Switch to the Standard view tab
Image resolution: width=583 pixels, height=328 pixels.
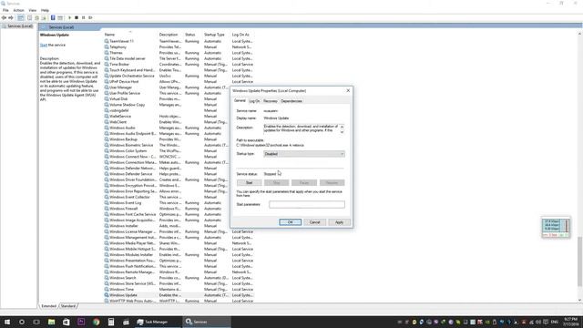click(68, 306)
